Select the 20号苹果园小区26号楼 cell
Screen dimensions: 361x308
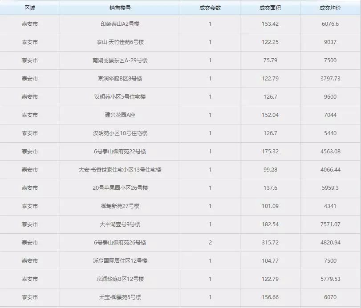pos(120,188)
